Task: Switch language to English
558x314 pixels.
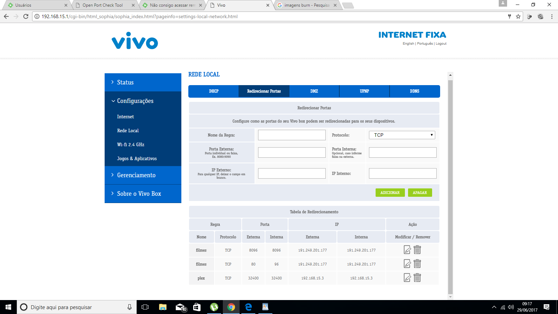Action: coord(408,44)
